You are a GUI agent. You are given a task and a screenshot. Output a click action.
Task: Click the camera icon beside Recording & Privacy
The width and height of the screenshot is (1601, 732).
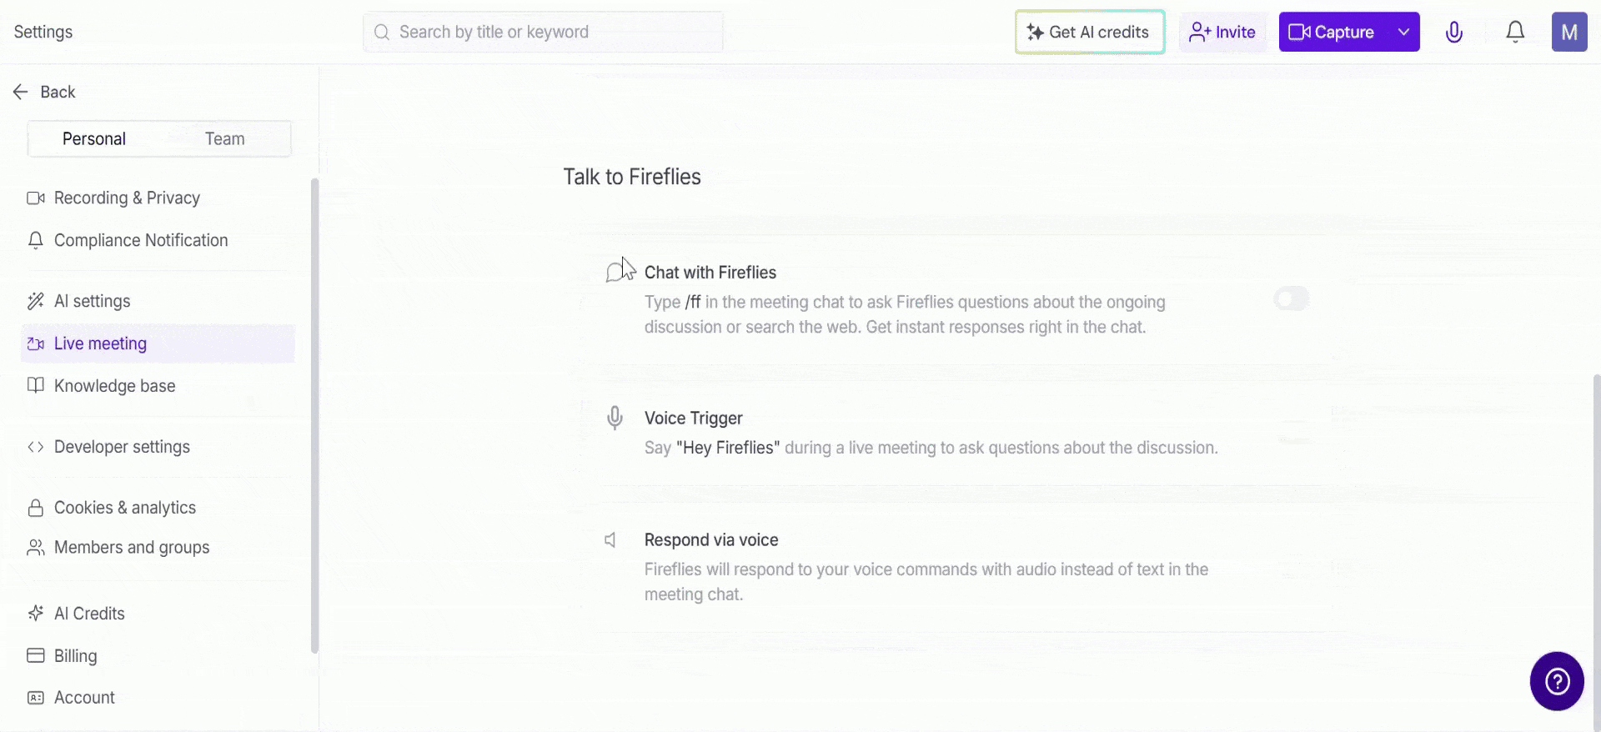tap(36, 198)
